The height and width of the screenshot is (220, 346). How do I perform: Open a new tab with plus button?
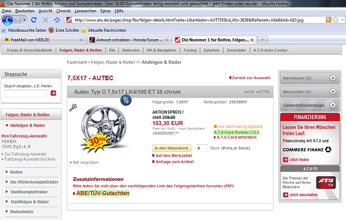pyautogui.click(x=262, y=40)
